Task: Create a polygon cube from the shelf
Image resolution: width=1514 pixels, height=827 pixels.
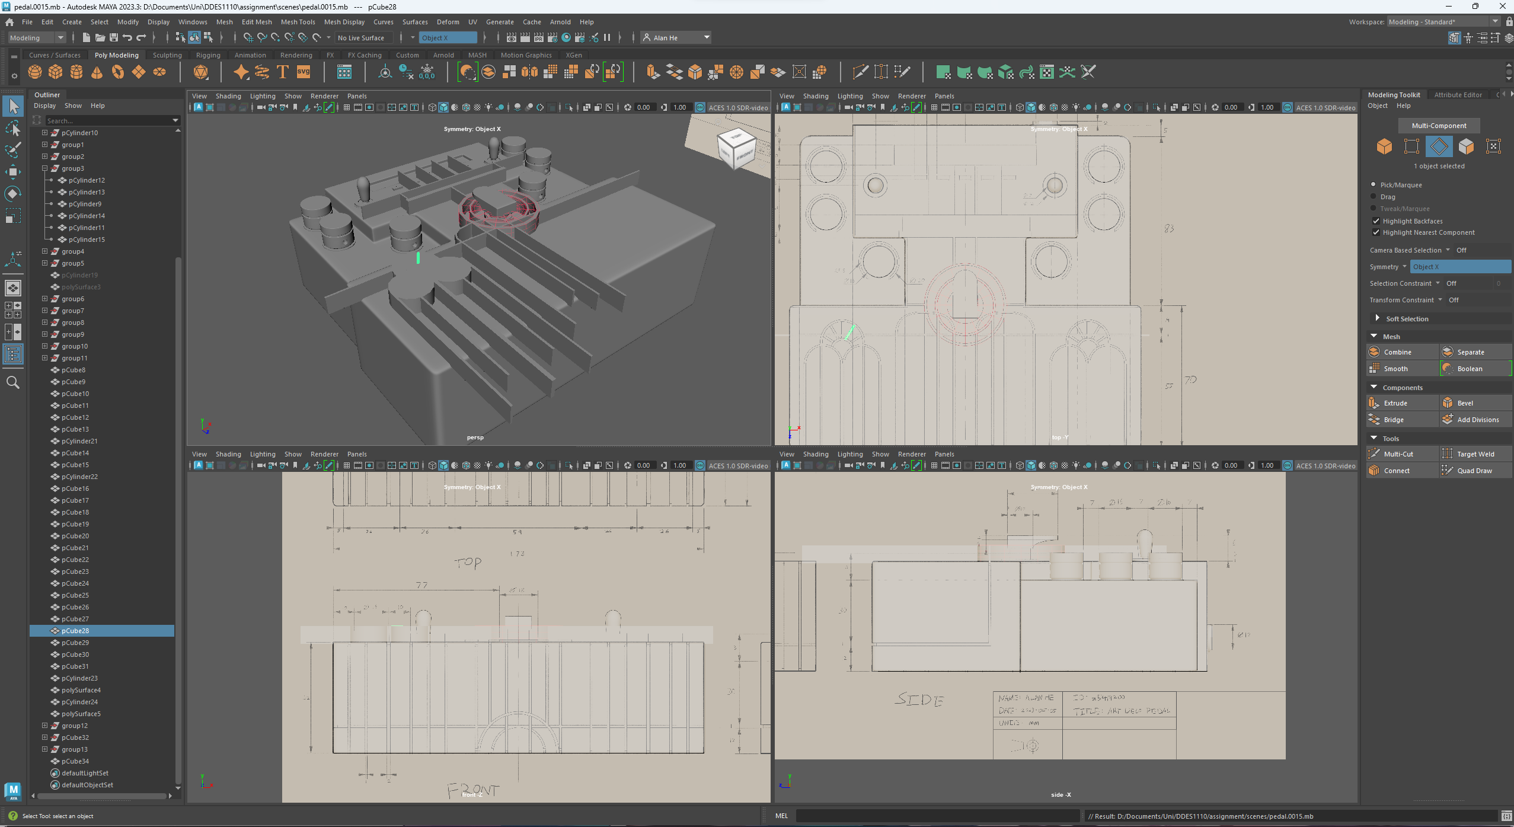Action: click(x=56, y=72)
